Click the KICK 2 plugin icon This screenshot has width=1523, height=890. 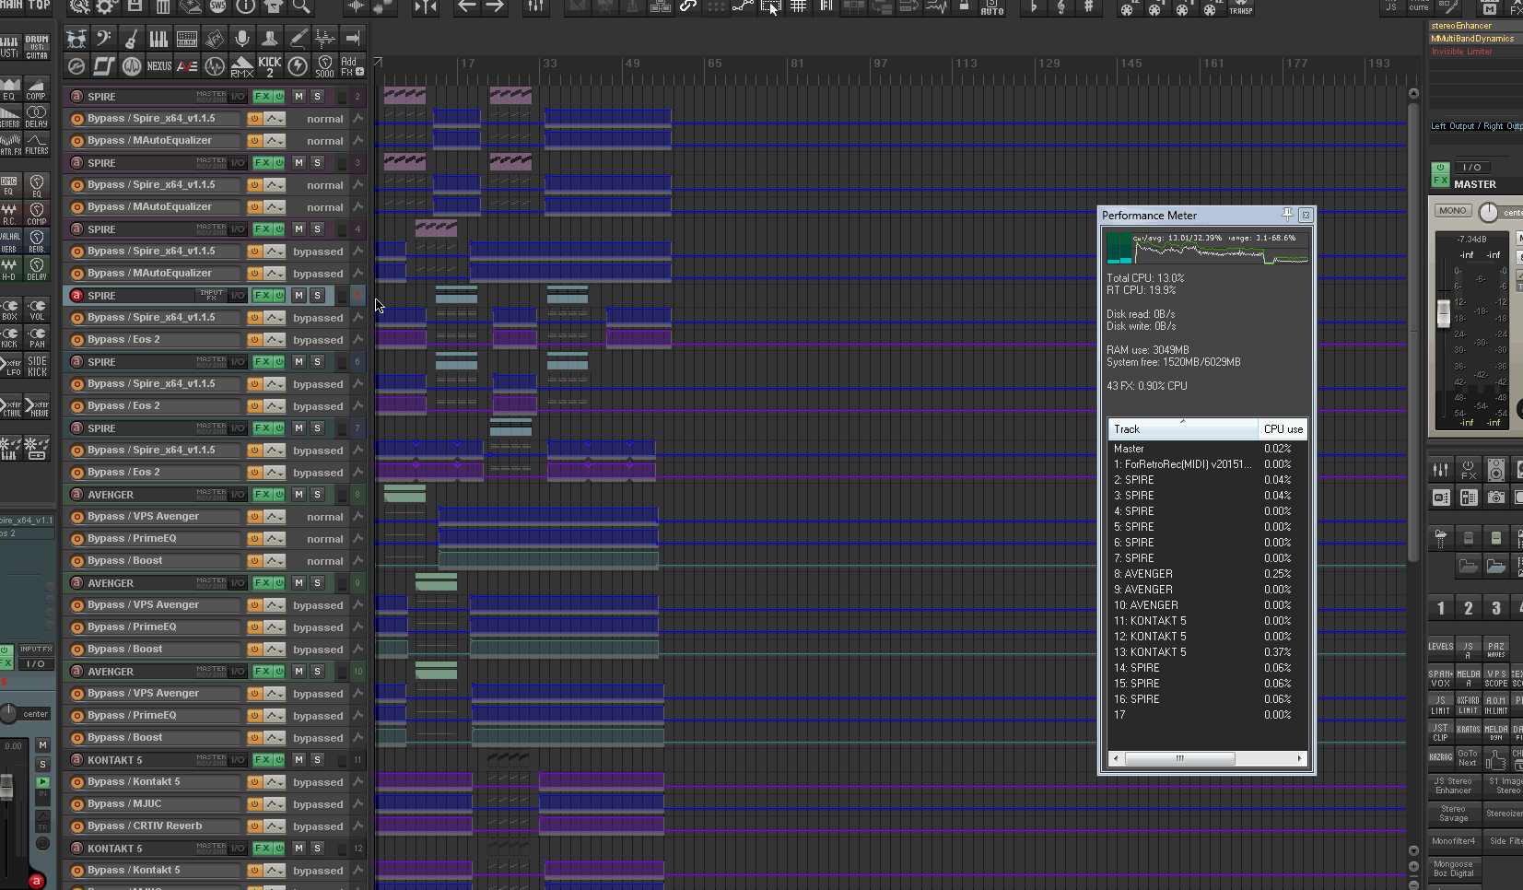point(270,66)
